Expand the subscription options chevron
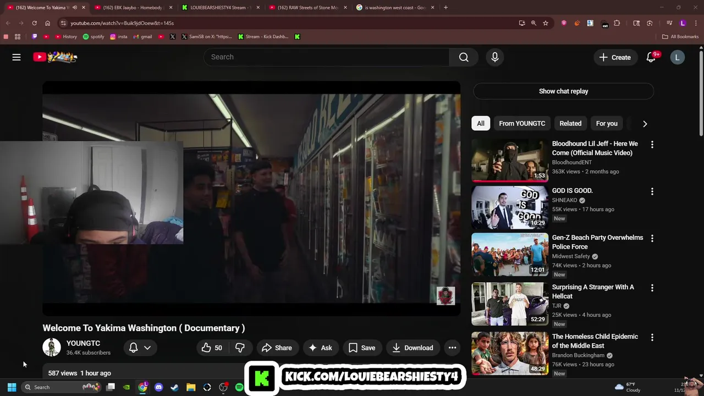Screen dimensions: 704x396 coord(147,348)
